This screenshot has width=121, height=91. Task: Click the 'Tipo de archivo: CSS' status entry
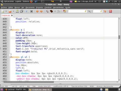click(79, 86)
